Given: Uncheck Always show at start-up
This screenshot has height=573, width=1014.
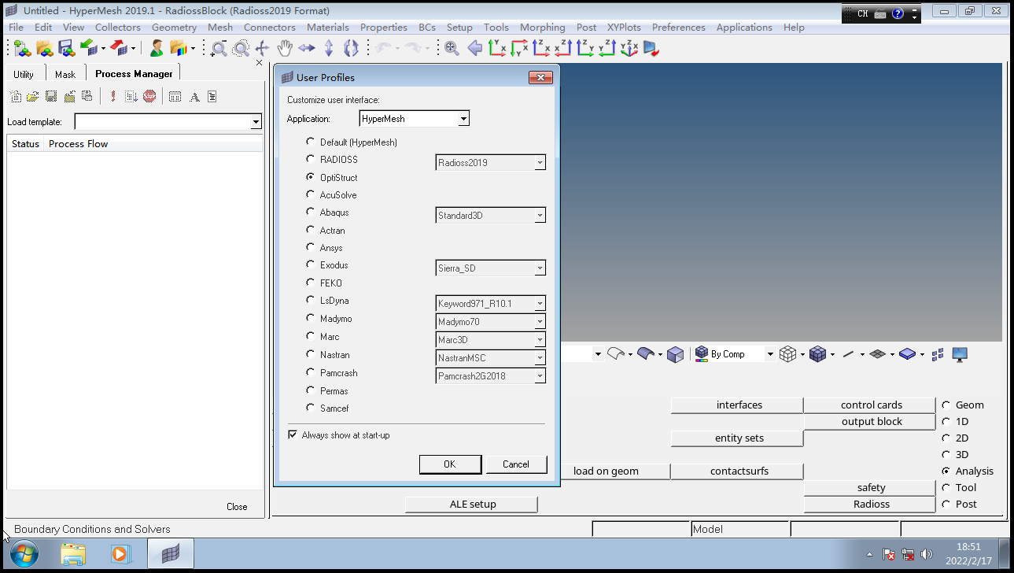Looking at the screenshot, I should 292,434.
